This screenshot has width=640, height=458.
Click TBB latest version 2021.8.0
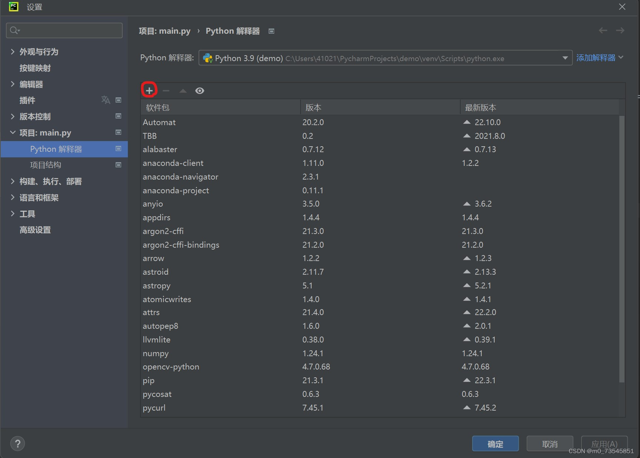[490, 136]
